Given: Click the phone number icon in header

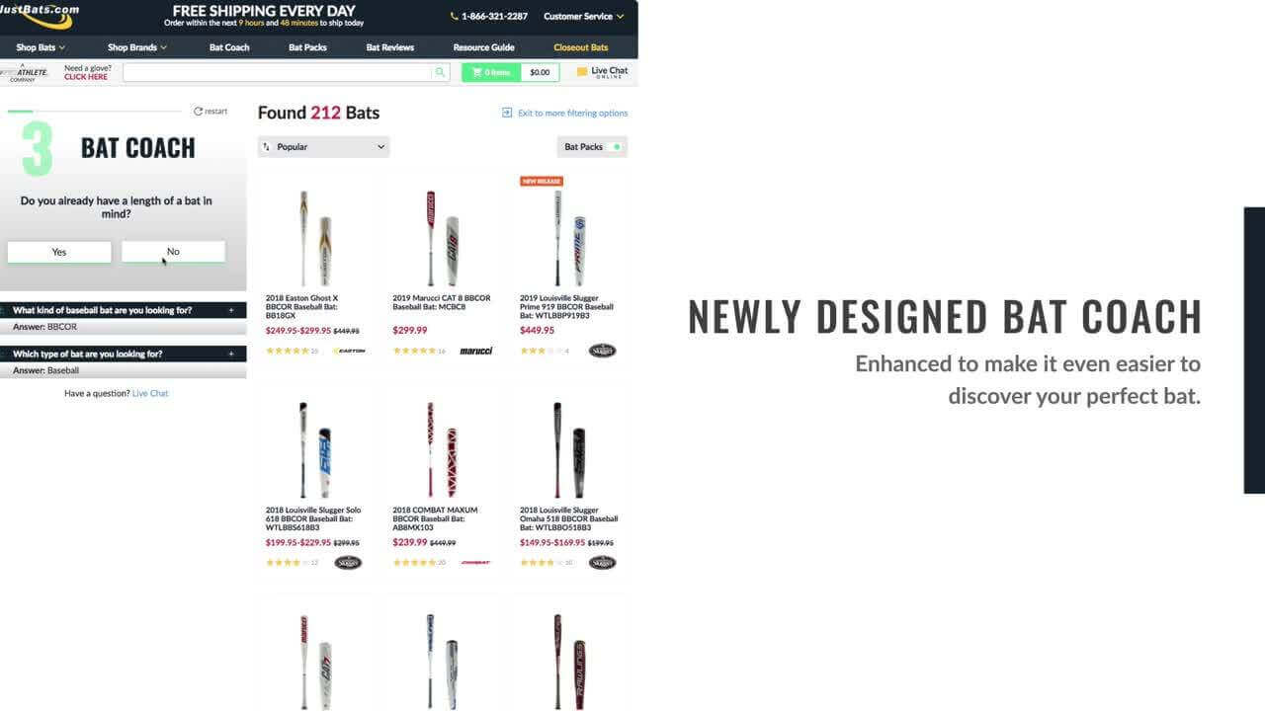Looking at the screenshot, I should tap(454, 17).
